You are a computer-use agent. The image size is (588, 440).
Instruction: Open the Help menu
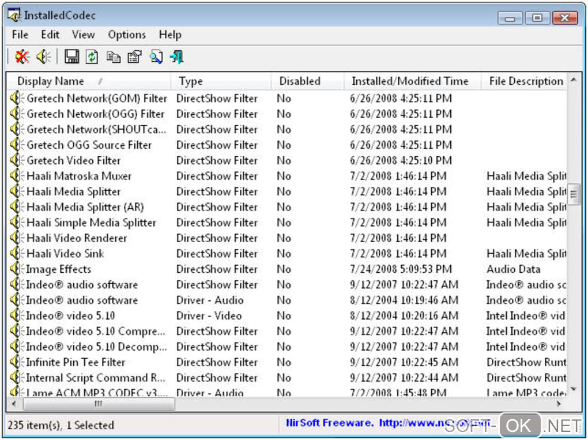click(x=170, y=35)
